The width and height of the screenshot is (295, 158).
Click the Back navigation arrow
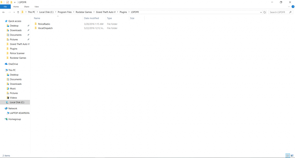[x=4, y=12]
